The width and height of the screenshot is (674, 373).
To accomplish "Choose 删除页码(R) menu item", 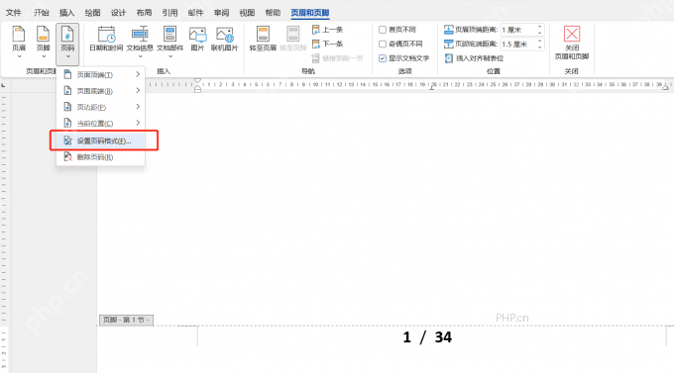I will click(101, 157).
